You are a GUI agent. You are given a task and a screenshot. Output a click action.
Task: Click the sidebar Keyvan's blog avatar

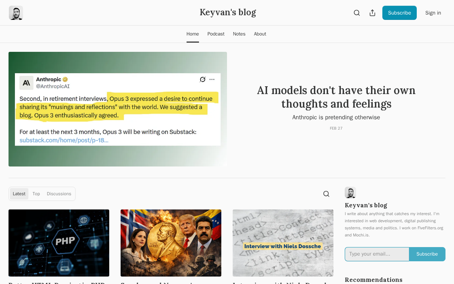click(350, 192)
